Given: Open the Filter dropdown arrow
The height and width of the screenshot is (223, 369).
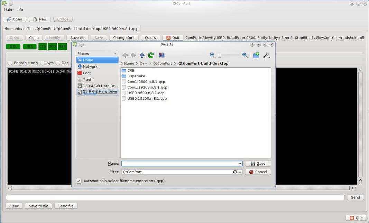Looking at the screenshot, I should tap(240, 172).
